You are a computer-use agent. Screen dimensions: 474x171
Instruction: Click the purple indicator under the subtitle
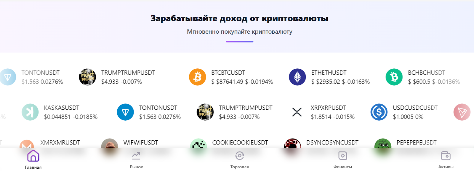pyautogui.click(x=239, y=42)
